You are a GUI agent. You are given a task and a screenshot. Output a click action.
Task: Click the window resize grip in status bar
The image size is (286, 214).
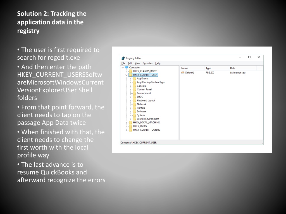coord(262,144)
